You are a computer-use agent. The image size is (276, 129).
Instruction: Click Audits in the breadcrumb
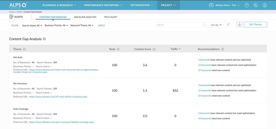click(x=19, y=12)
